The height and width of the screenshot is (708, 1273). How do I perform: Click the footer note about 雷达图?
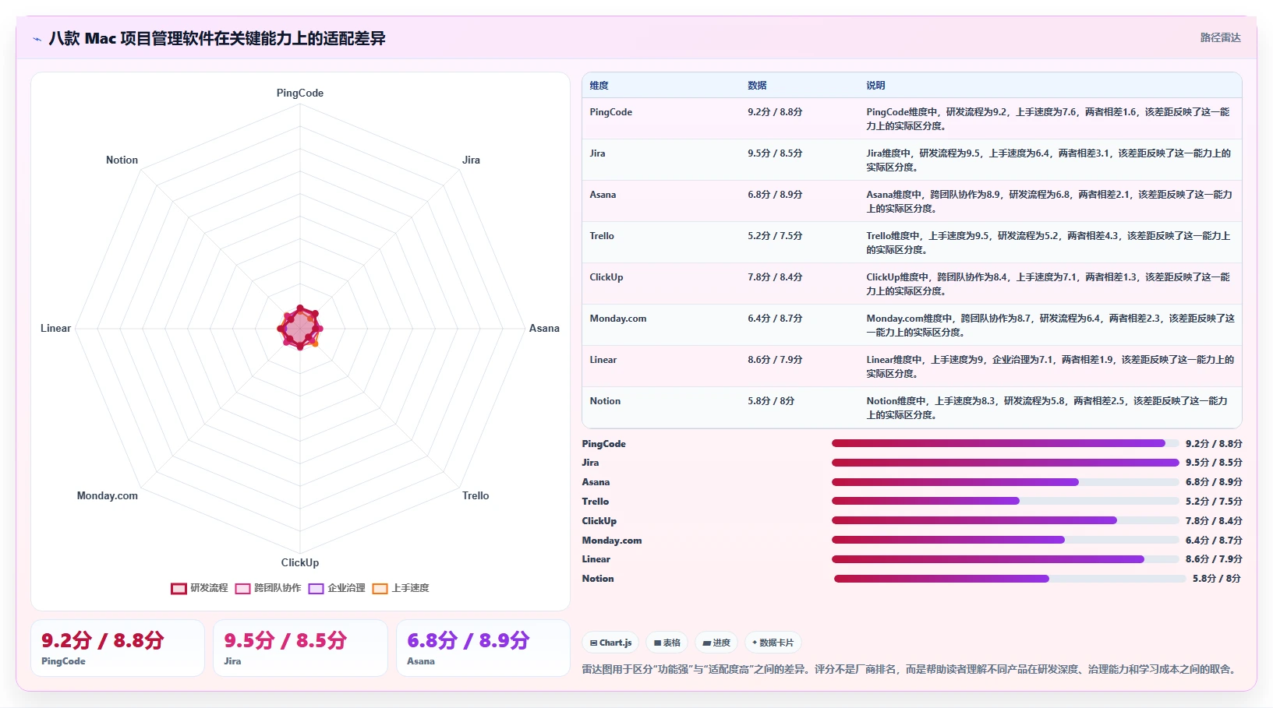point(911,669)
